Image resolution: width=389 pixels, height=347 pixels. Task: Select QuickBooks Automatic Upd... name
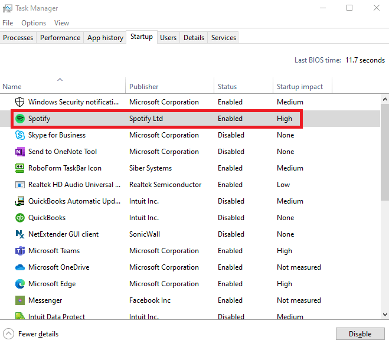[x=74, y=201]
